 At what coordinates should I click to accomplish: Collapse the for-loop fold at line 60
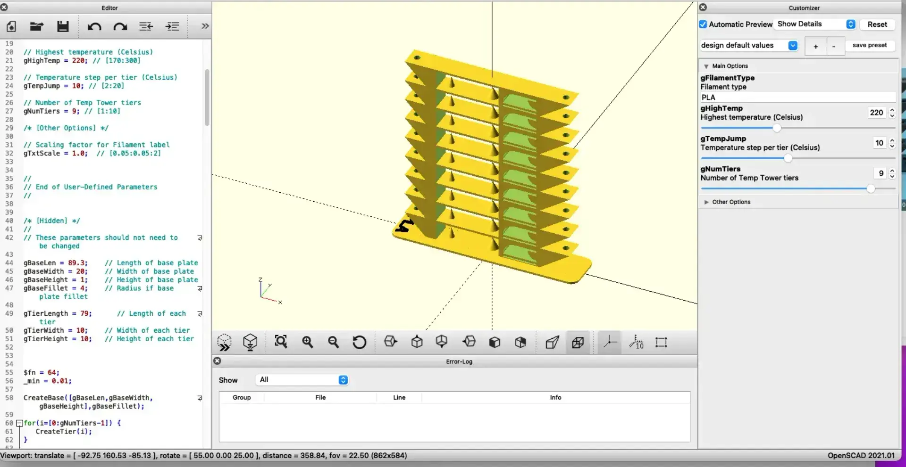coord(19,423)
